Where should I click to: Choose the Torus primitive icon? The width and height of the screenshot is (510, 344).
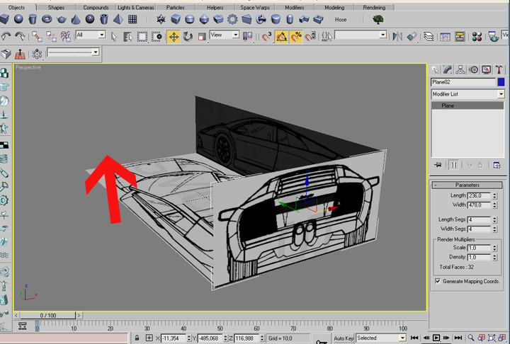coord(47,19)
